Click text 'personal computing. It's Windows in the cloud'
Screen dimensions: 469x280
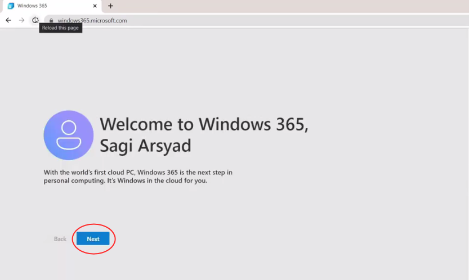113,180
